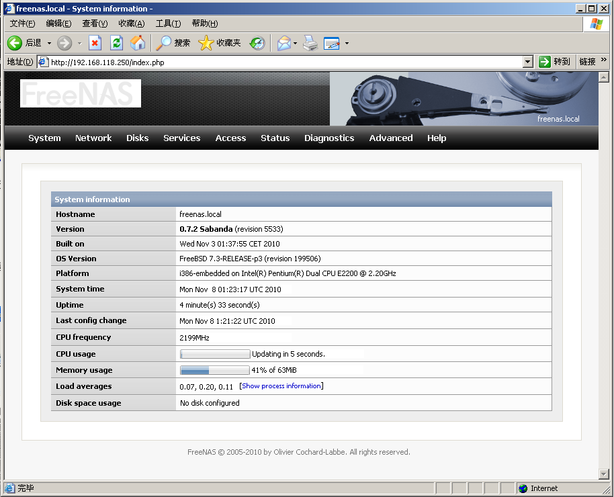The height and width of the screenshot is (497, 614).
Task: Click the 链接 links bar label
Action: (x=587, y=62)
